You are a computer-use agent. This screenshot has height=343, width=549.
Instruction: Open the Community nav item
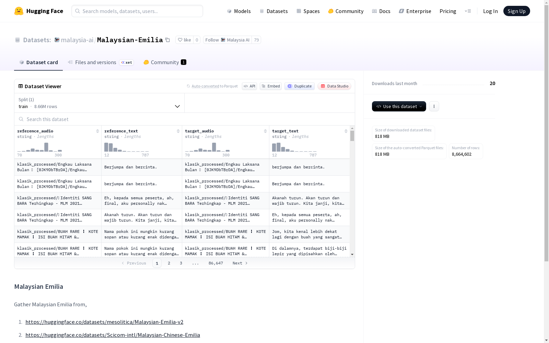[x=346, y=11]
